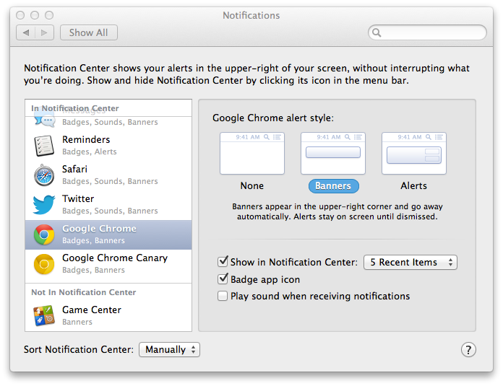Select Twitter in the app list
The width and height of the screenshot is (503, 386).
coord(108,205)
